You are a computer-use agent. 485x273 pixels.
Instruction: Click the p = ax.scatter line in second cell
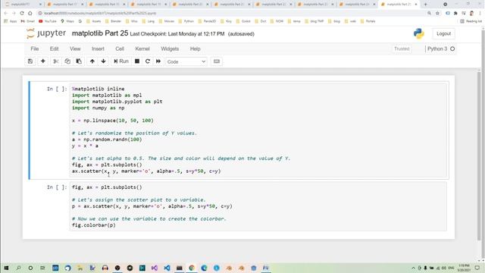point(152,206)
